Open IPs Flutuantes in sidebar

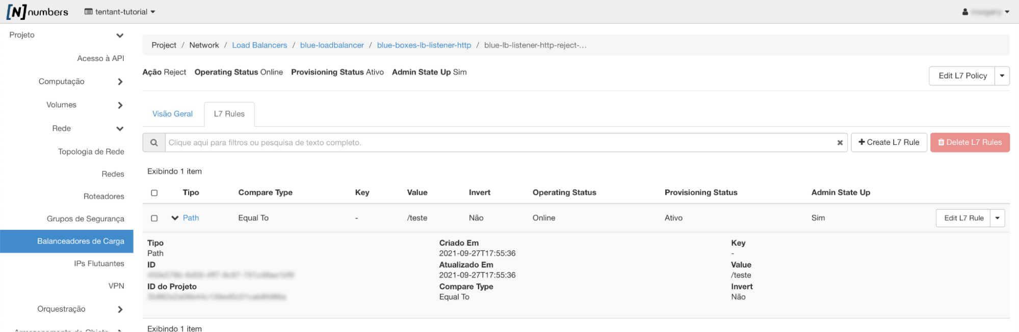(x=99, y=263)
